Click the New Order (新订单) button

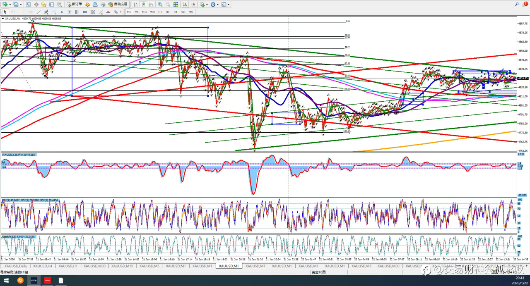[75, 4]
